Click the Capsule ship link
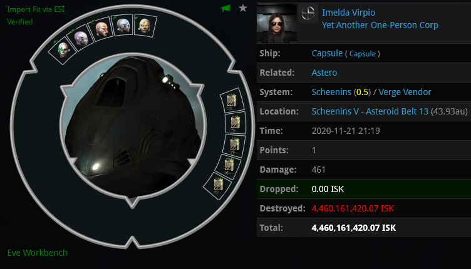Screen dimensions: 471x269 pyautogui.click(x=327, y=53)
